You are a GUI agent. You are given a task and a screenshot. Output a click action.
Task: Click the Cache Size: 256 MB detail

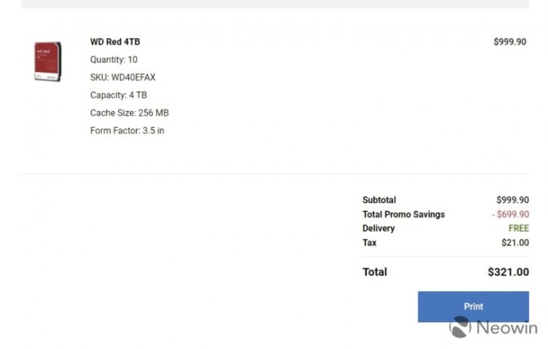129,113
